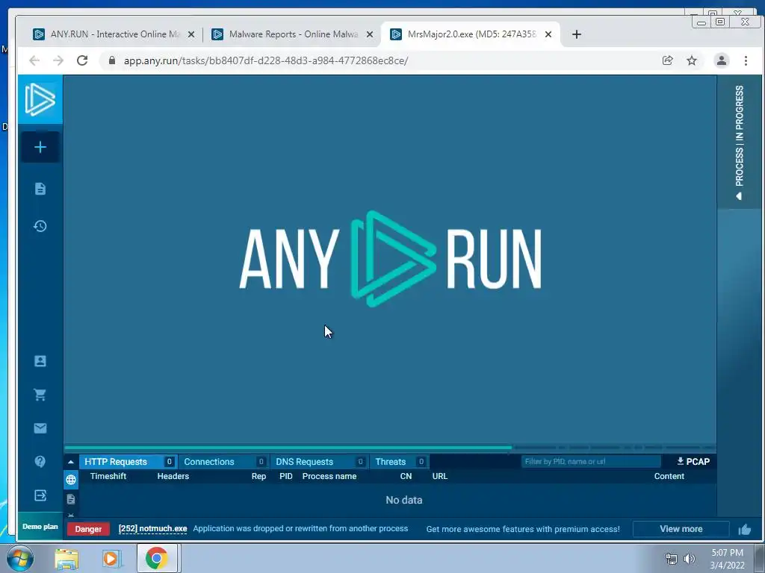The width and height of the screenshot is (765, 573).
Task: Open the profile contact icon in sidebar
Action: pos(40,361)
